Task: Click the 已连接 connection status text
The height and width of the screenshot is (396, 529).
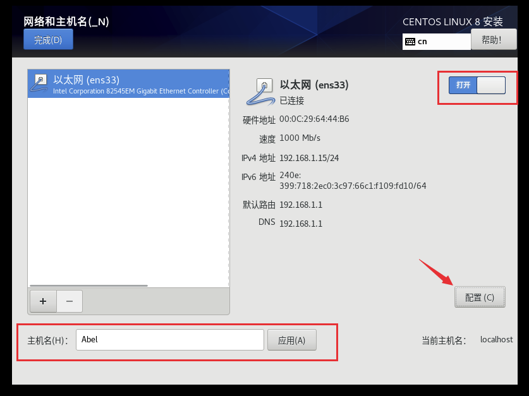Action: tap(292, 100)
